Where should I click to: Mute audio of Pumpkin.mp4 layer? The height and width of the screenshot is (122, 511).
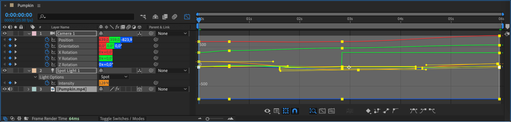coord(10,89)
